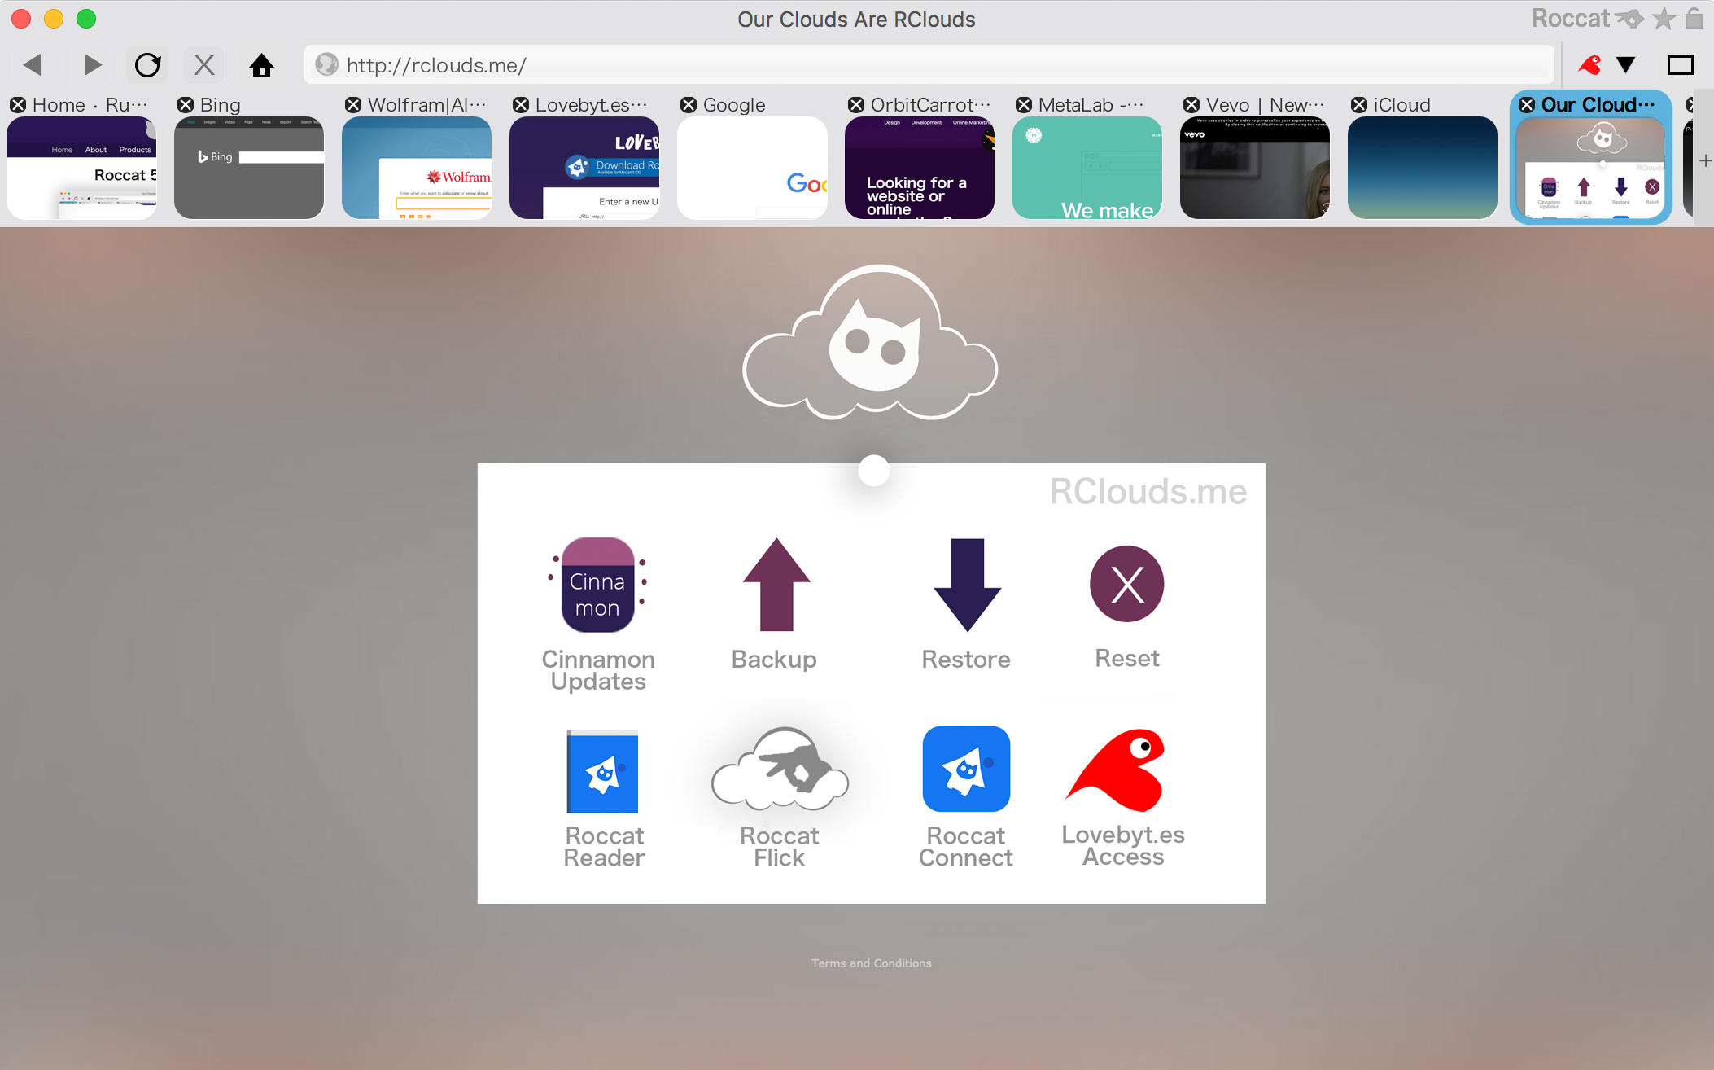This screenshot has height=1070, width=1714.
Task: Click the white circle atop the panel
Action: pyautogui.click(x=874, y=471)
